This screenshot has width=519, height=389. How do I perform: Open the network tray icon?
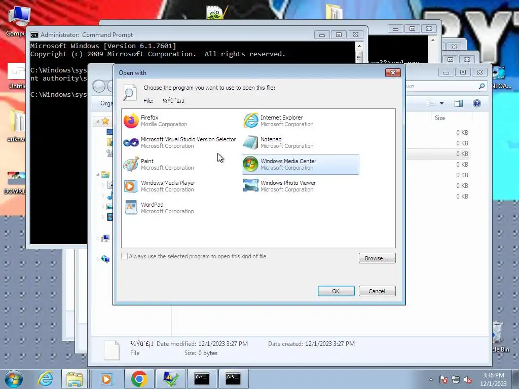(456, 380)
